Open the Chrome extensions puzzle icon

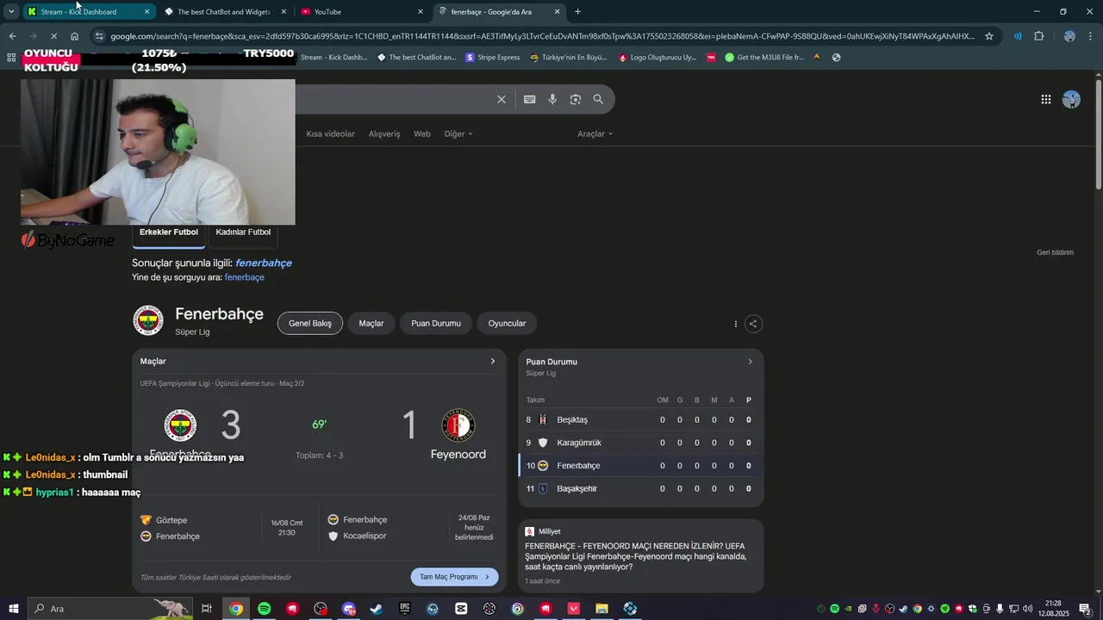pyautogui.click(x=1038, y=36)
